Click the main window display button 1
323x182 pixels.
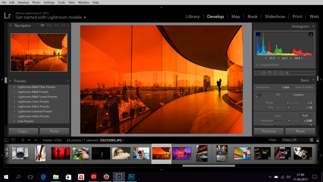tap(6, 140)
